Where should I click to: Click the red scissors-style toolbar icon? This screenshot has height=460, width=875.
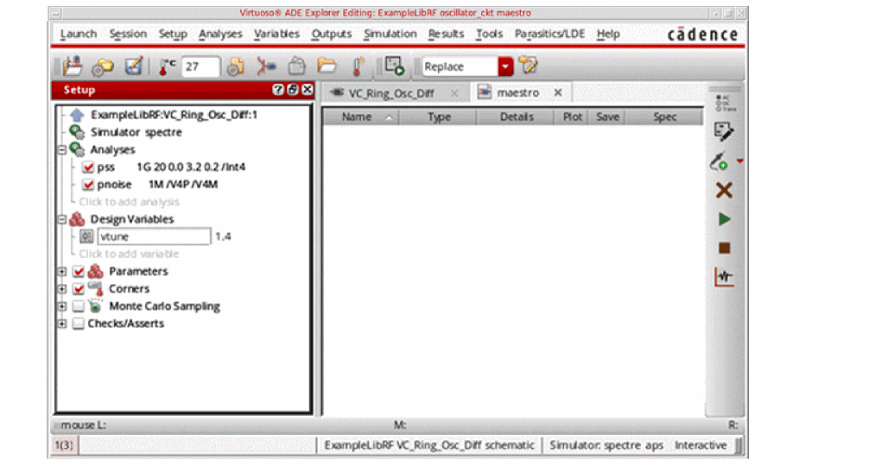point(266,66)
